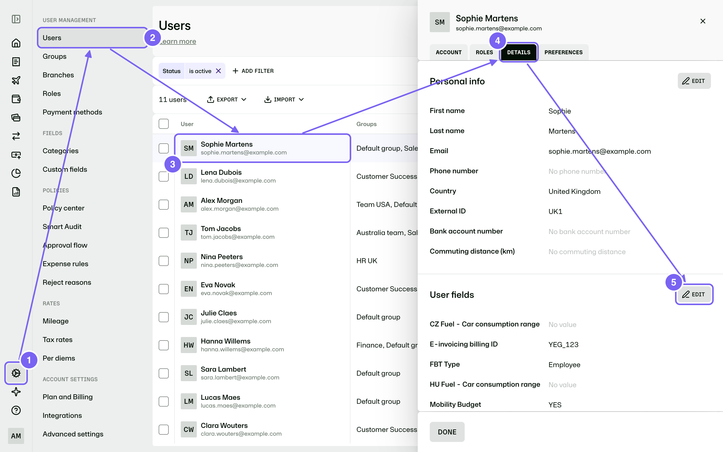
Task: Open the Clara Wouters user row
Action: (x=262, y=429)
